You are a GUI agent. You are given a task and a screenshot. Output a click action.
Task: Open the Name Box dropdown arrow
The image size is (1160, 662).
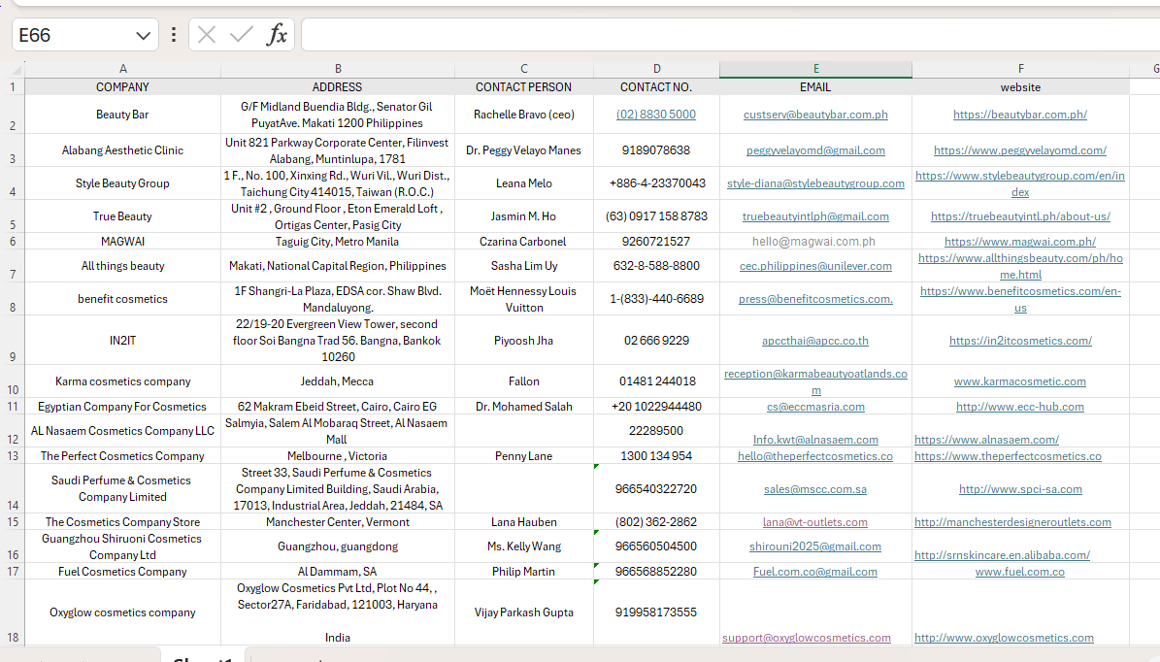coord(143,36)
